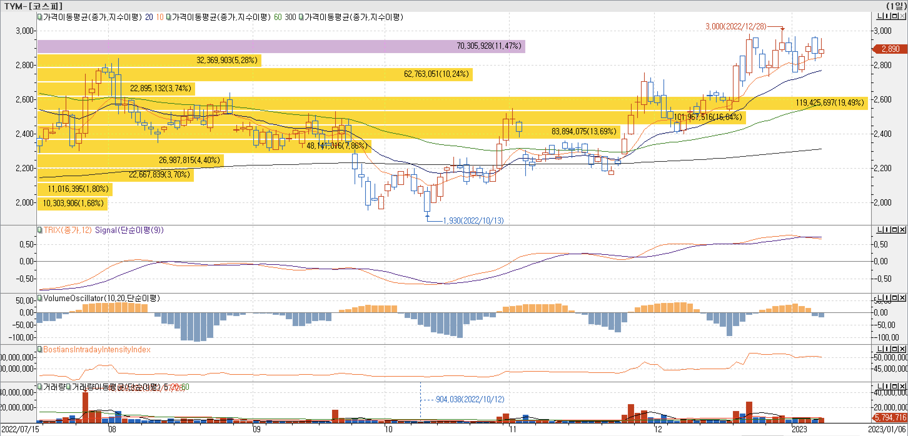Close the VolumeOscillator indicator panel
The image size is (908, 436).
click(x=902, y=298)
